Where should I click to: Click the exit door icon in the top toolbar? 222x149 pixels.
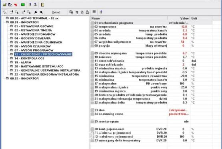point(42,5)
